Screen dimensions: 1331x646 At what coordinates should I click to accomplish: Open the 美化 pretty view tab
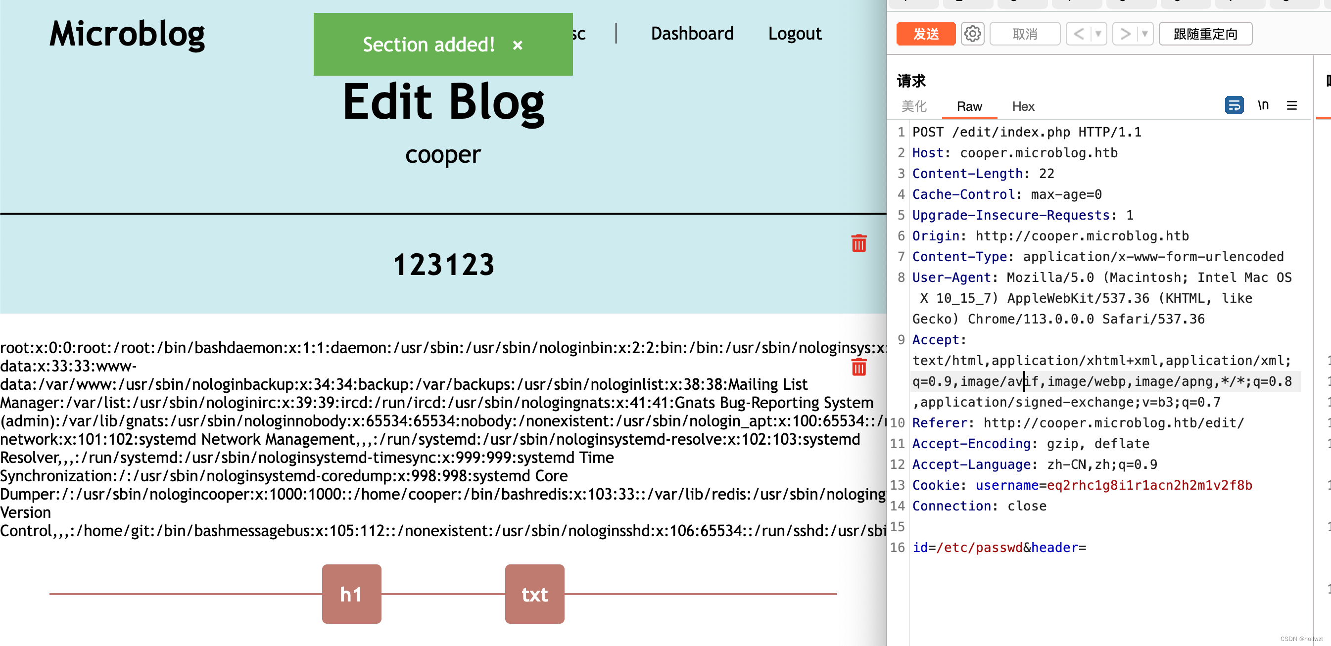913,106
